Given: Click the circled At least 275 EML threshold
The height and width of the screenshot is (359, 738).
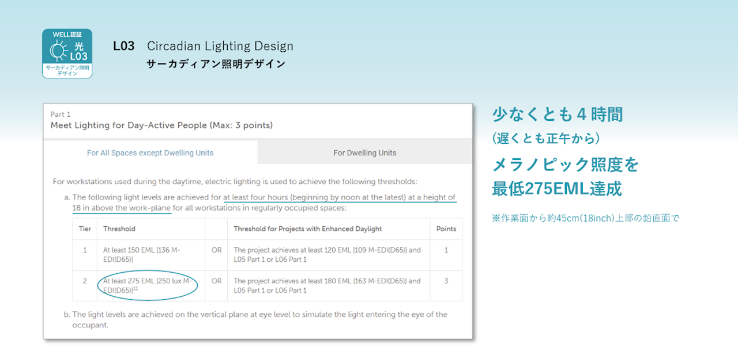Looking at the screenshot, I should [149, 285].
